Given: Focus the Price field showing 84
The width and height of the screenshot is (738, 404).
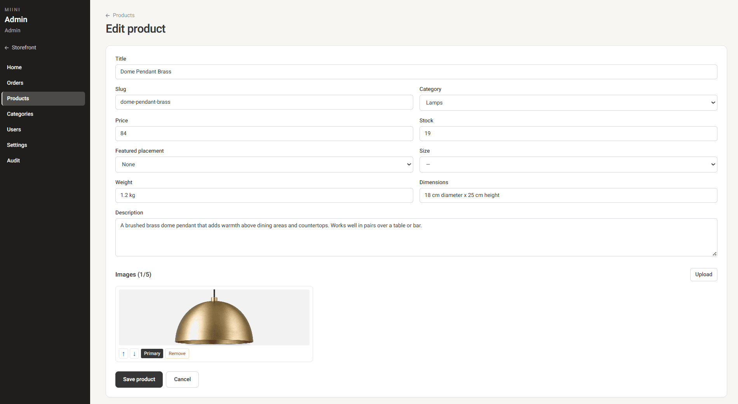Looking at the screenshot, I should pos(264,134).
